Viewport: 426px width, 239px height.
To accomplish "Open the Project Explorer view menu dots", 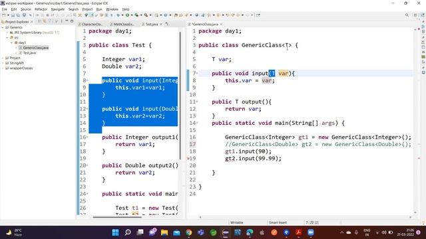I will [61, 21].
